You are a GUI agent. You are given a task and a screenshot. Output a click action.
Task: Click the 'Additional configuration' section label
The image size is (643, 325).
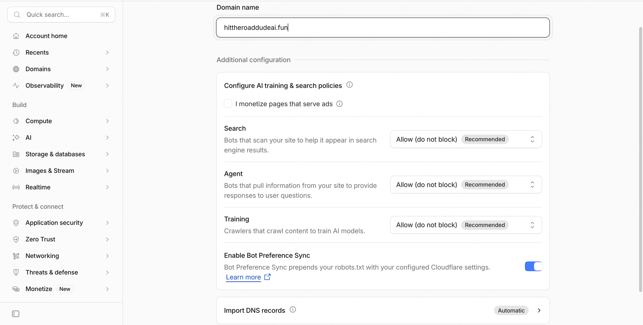click(253, 60)
